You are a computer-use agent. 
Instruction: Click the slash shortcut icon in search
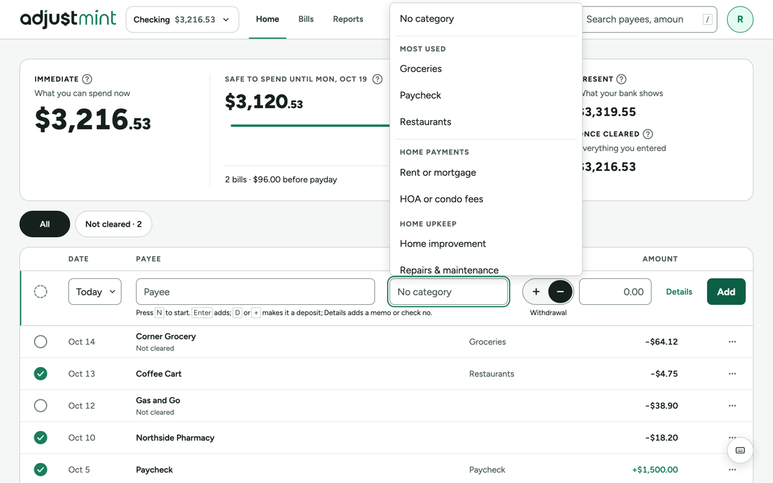coord(707,19)
